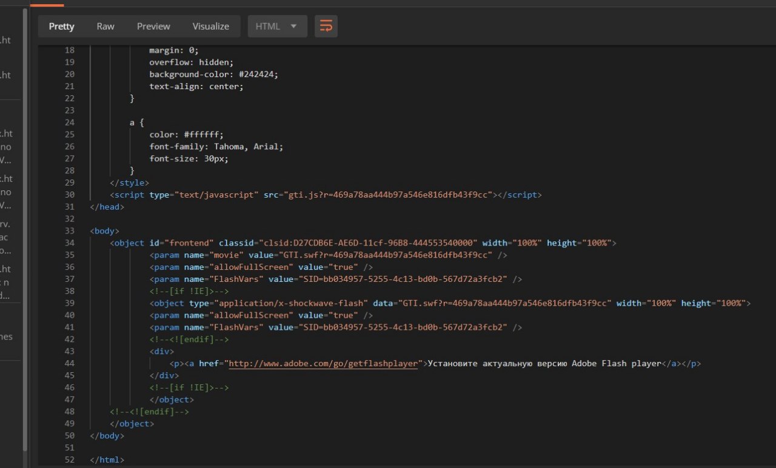Viewport: 776px width, 468px height.
Task: Click the closing </body> tag
Action: pyautogui.click(x=107, y=436)
